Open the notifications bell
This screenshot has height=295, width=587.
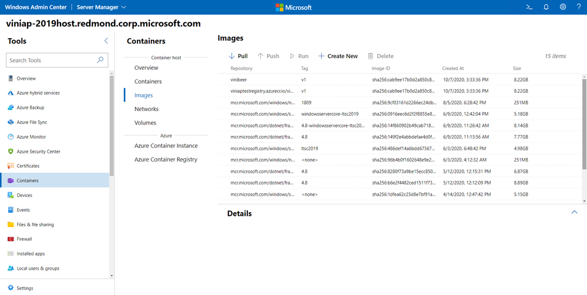[x=546, y=7]
